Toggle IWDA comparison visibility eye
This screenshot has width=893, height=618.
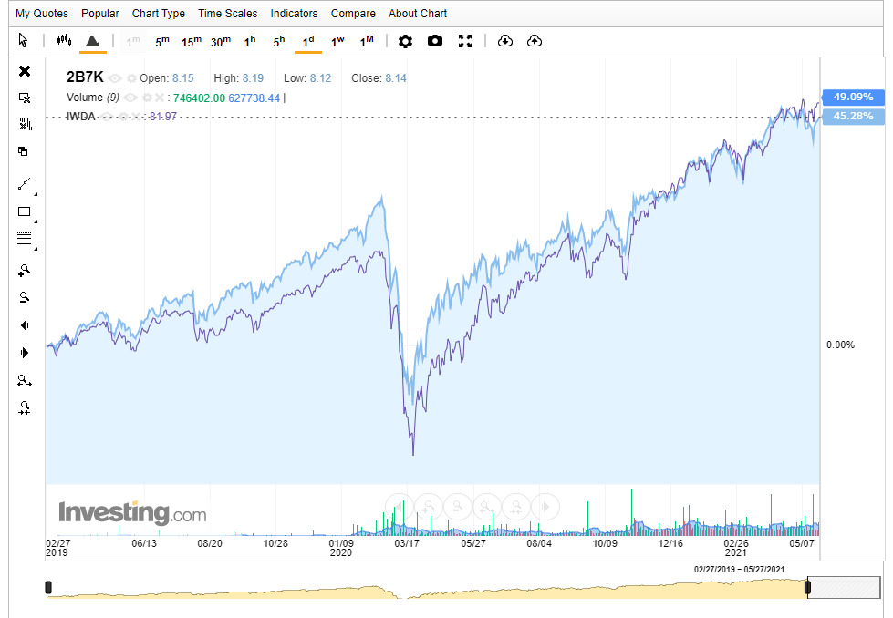pos(108,116)
